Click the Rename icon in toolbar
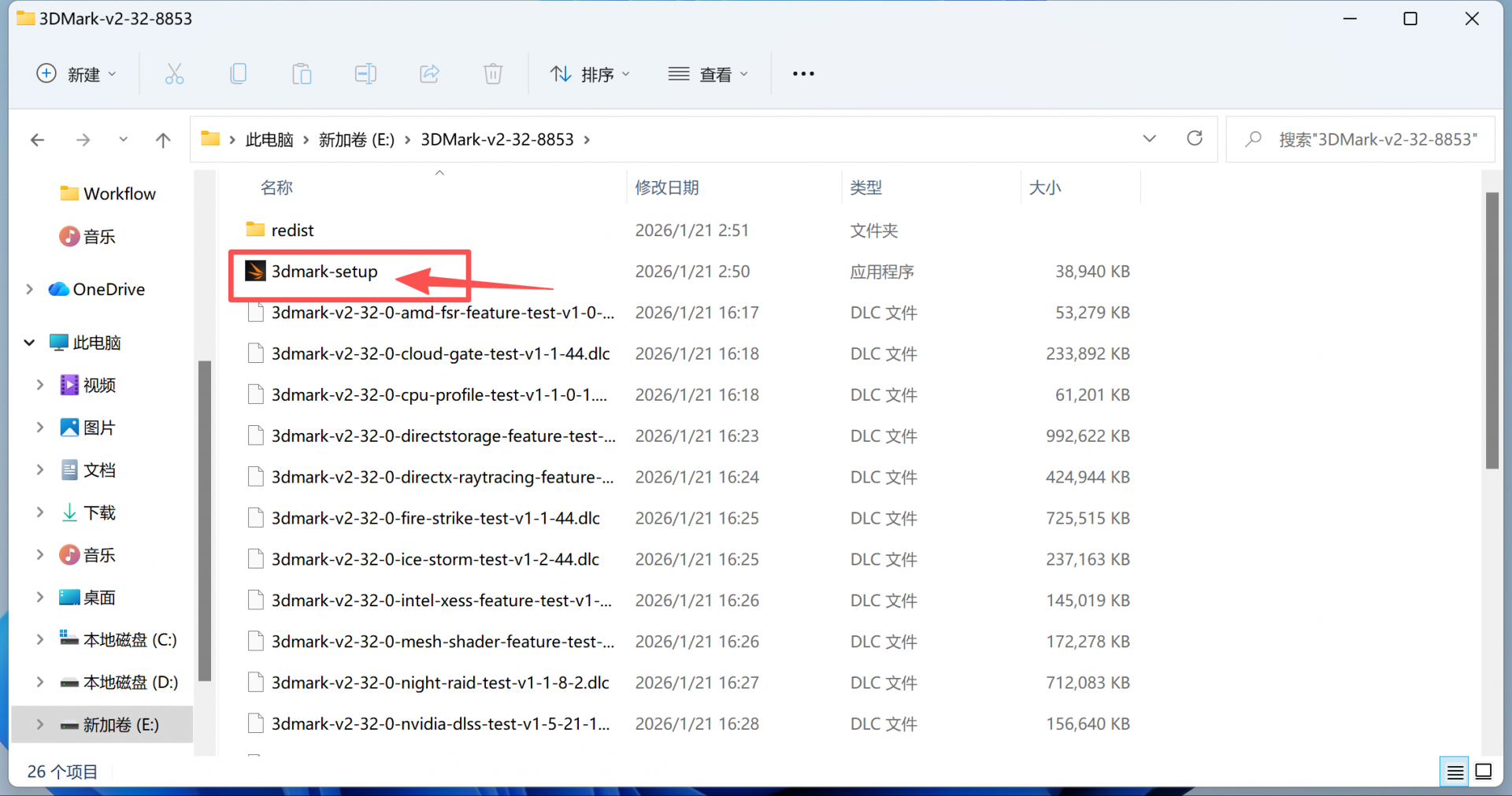 coord(365,74)
